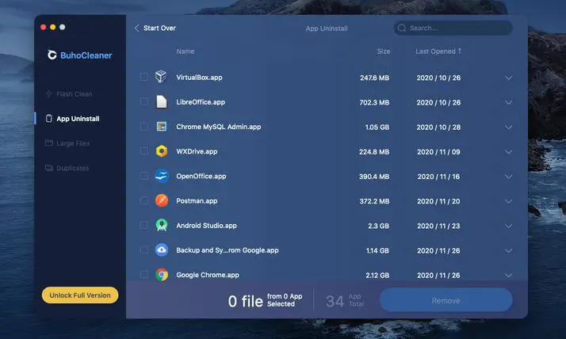Click the WXDrive hexagon icon
The height and width of the screenshot is (339, 566).
tap(162, 151)
